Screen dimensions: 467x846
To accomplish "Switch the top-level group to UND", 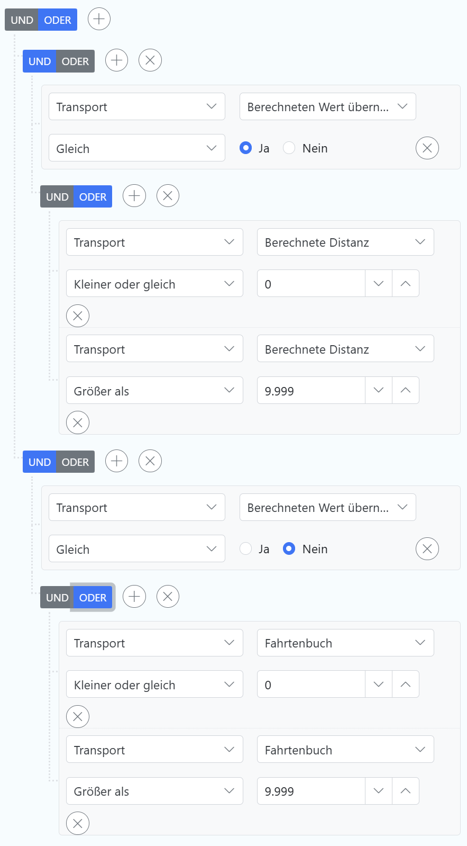I will tap(22, 20).
